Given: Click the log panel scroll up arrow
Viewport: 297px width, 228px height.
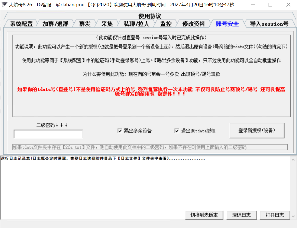Looking at the screenshot, I should (293, 159).
